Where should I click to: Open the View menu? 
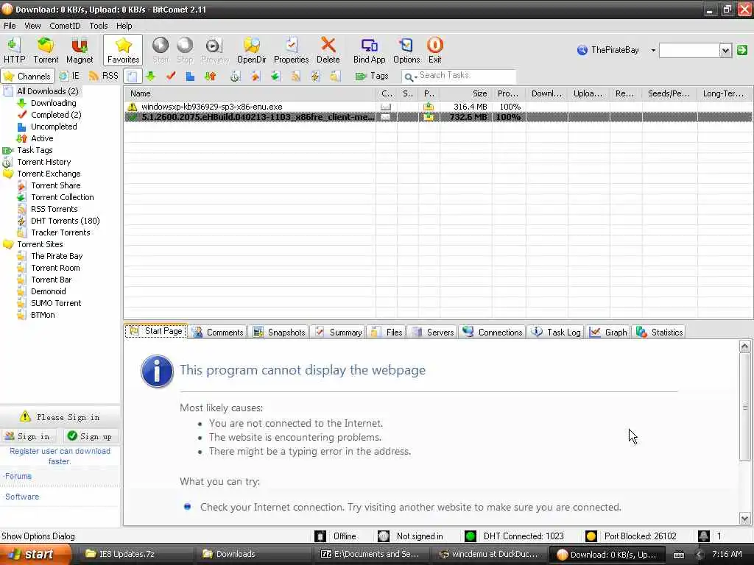[32, 26]
